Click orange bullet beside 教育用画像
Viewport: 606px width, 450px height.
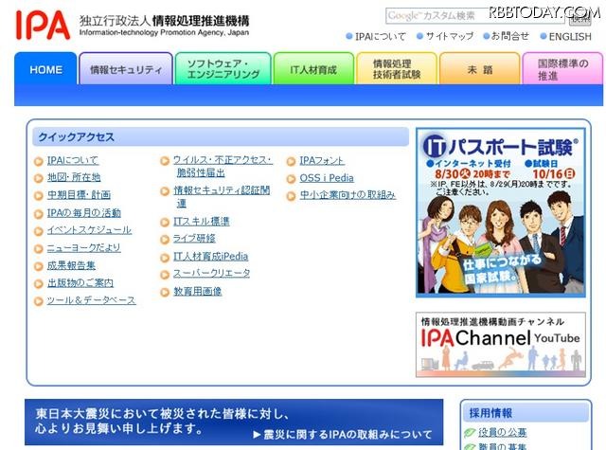click(165, 293)
